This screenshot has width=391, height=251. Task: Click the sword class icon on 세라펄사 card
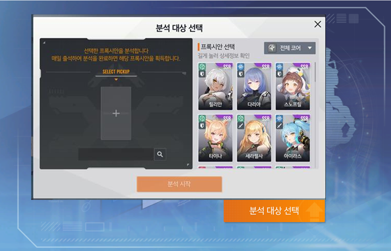(x=241, y=125)
